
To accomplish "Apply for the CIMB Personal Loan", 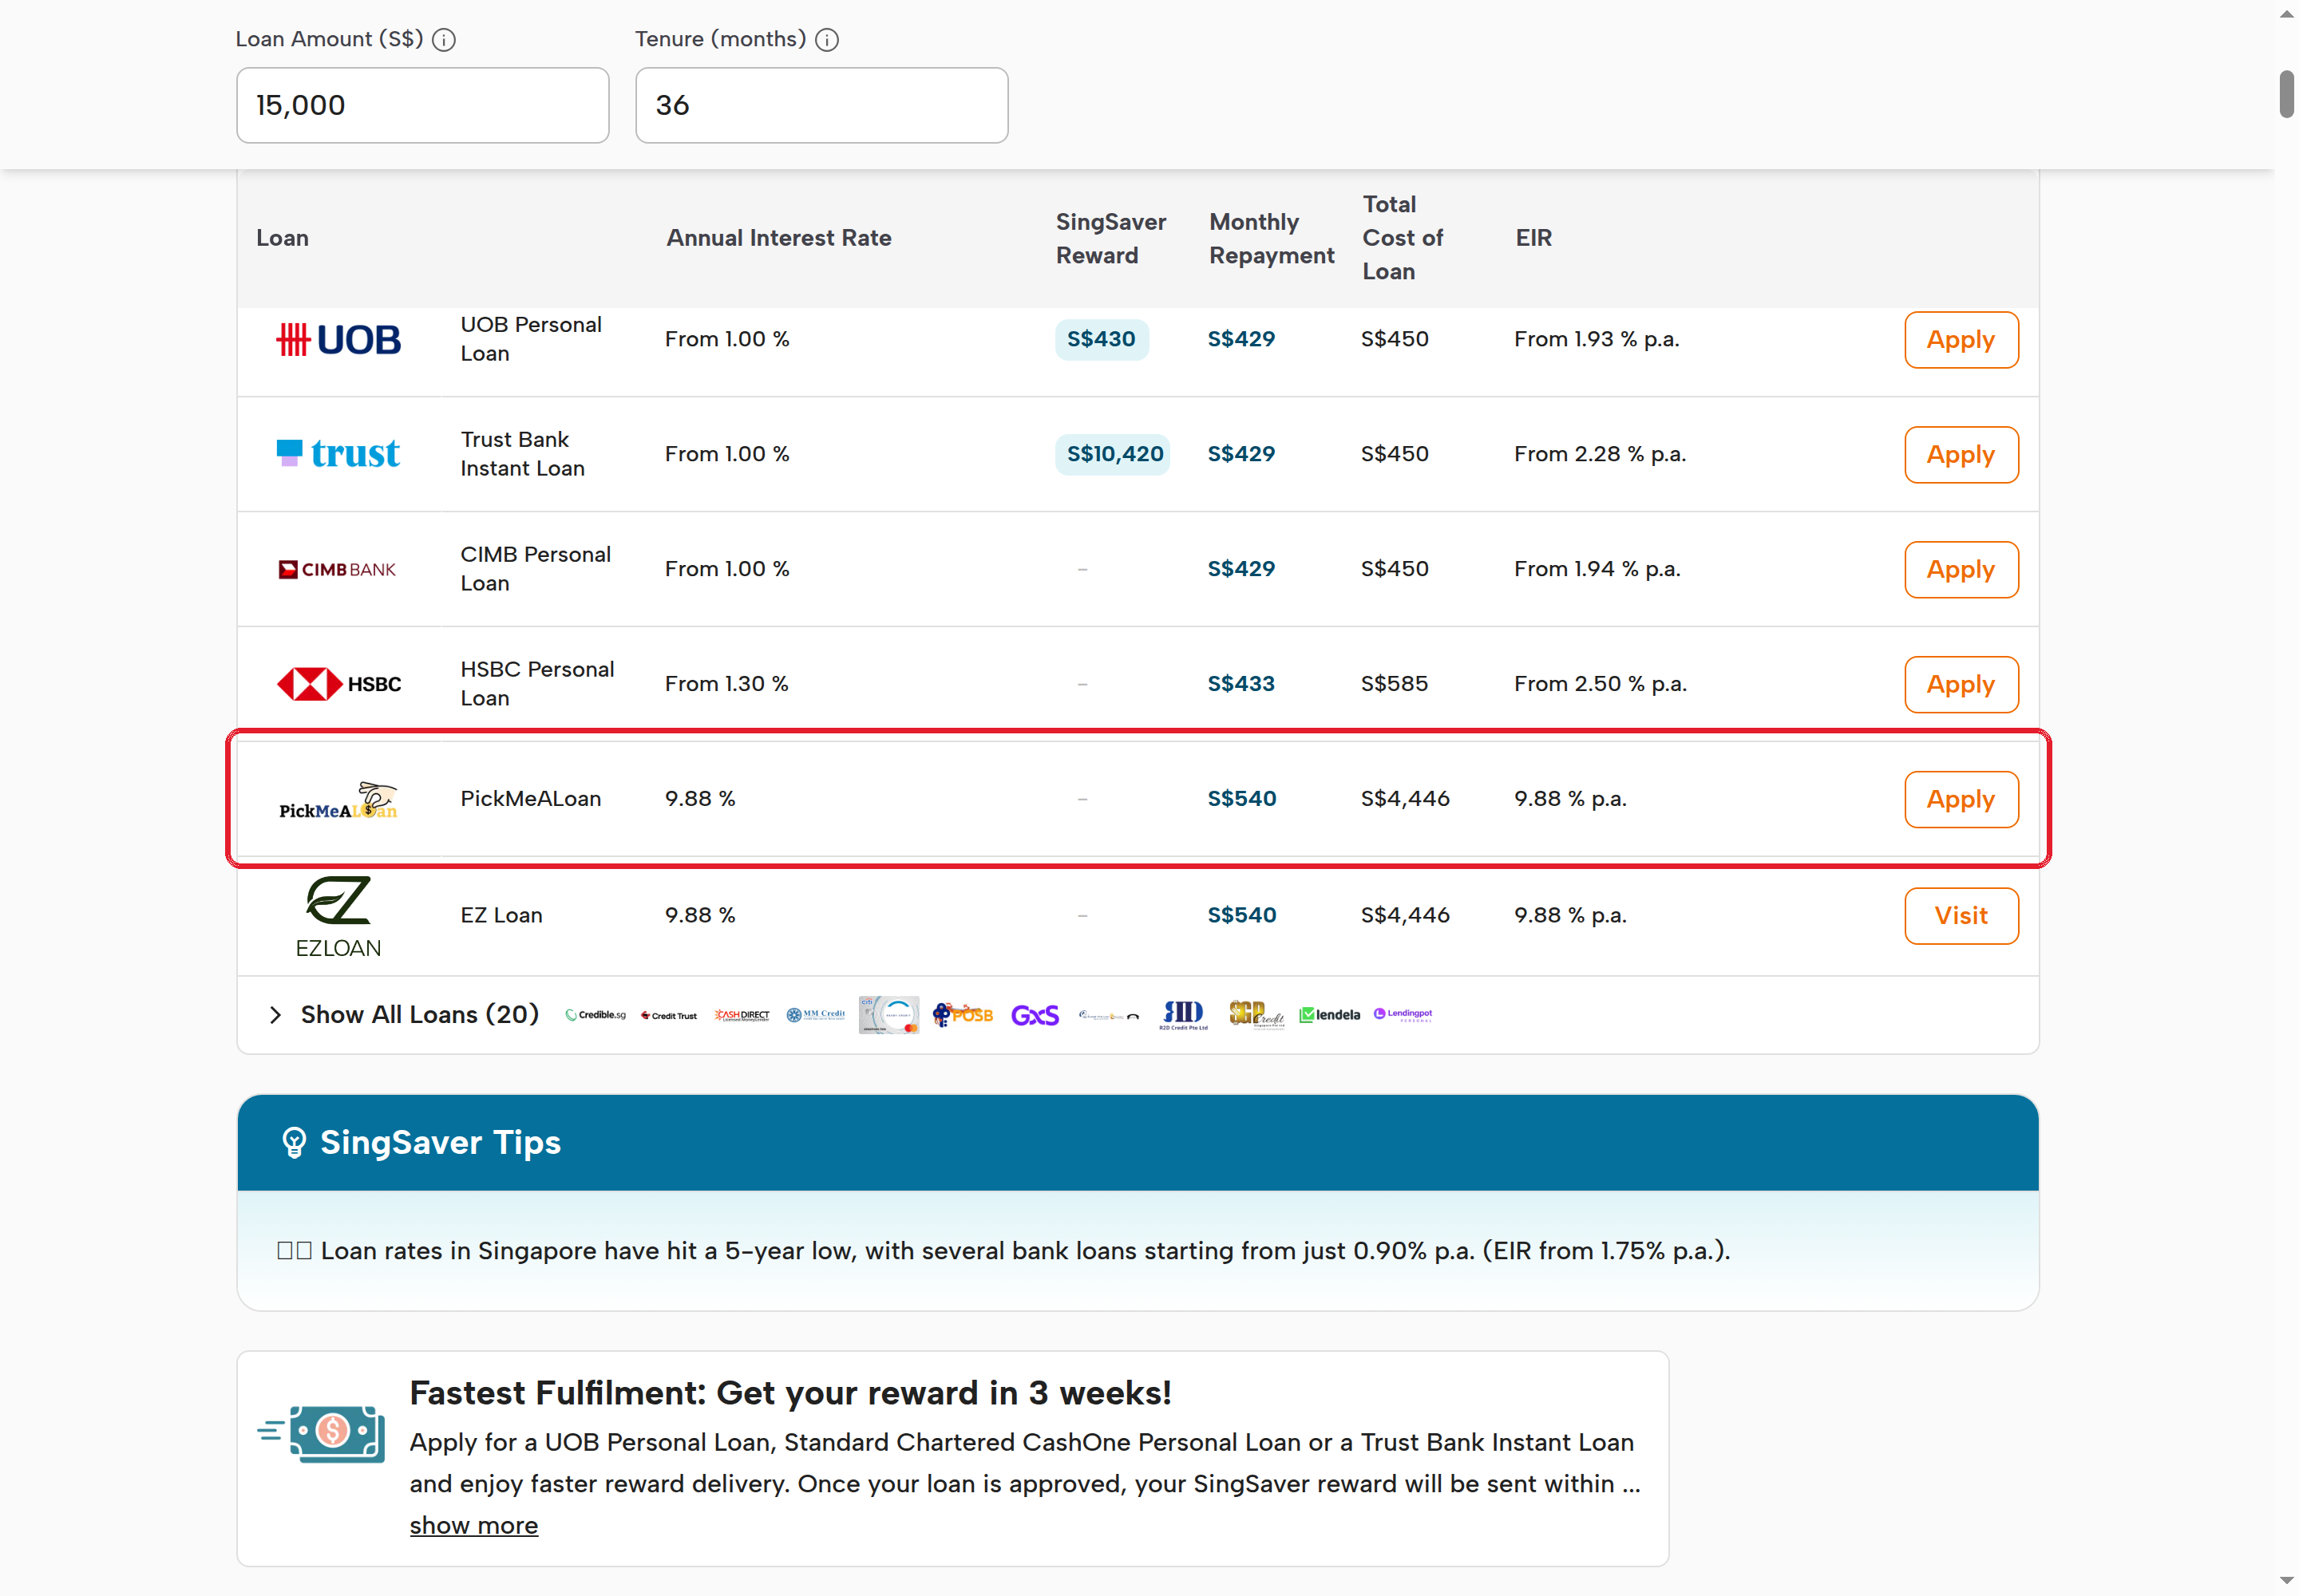I will point(1961,570).
